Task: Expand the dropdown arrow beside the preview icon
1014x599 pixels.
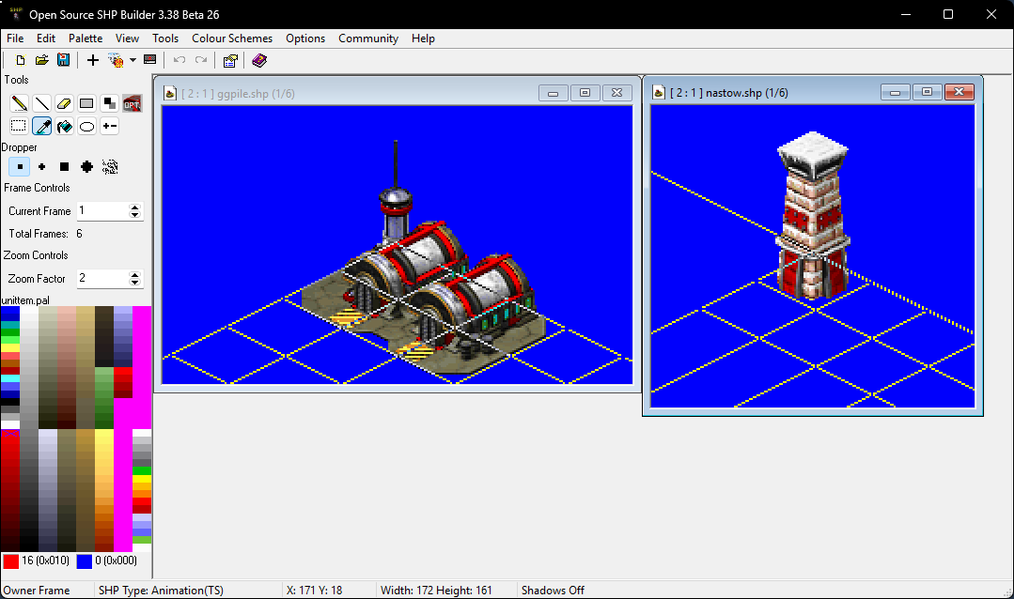Action: click(133, 60)
